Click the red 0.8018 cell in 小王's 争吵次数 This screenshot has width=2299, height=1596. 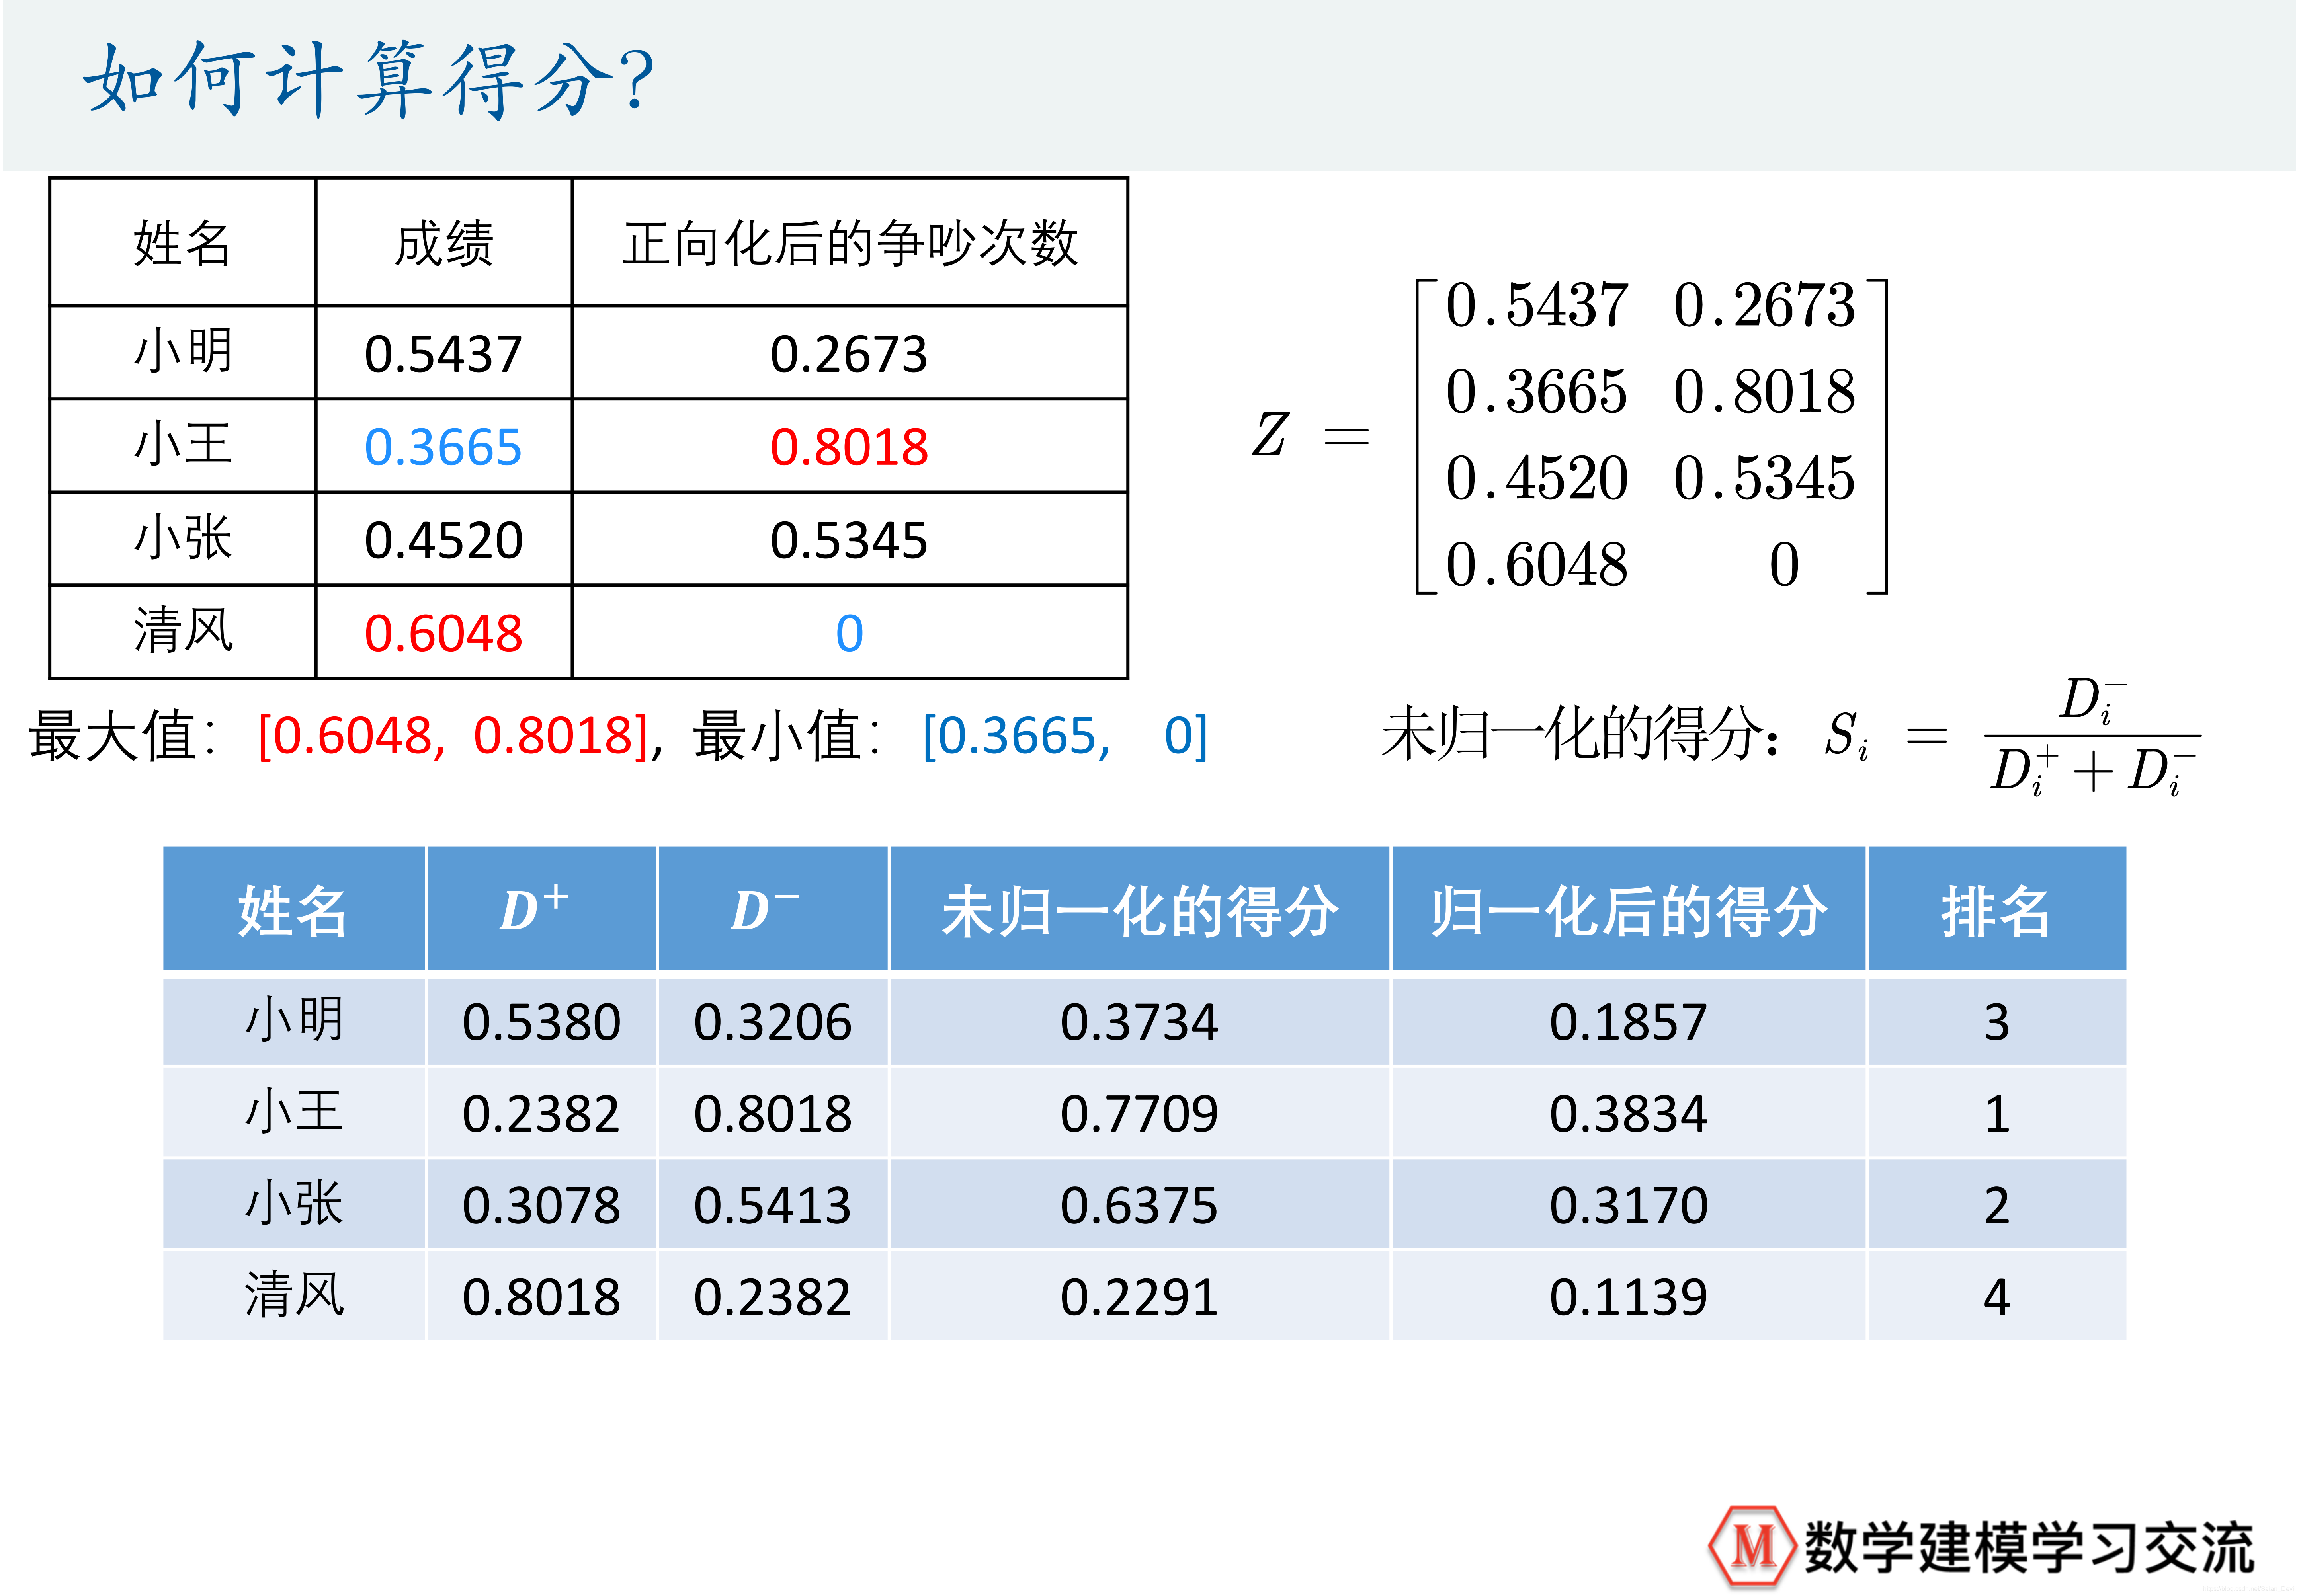click(x=849, y=446)
